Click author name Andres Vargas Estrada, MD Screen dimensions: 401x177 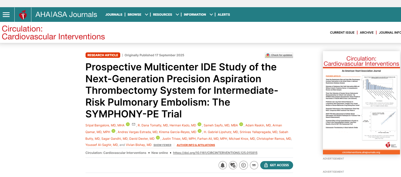click(137, 132)
